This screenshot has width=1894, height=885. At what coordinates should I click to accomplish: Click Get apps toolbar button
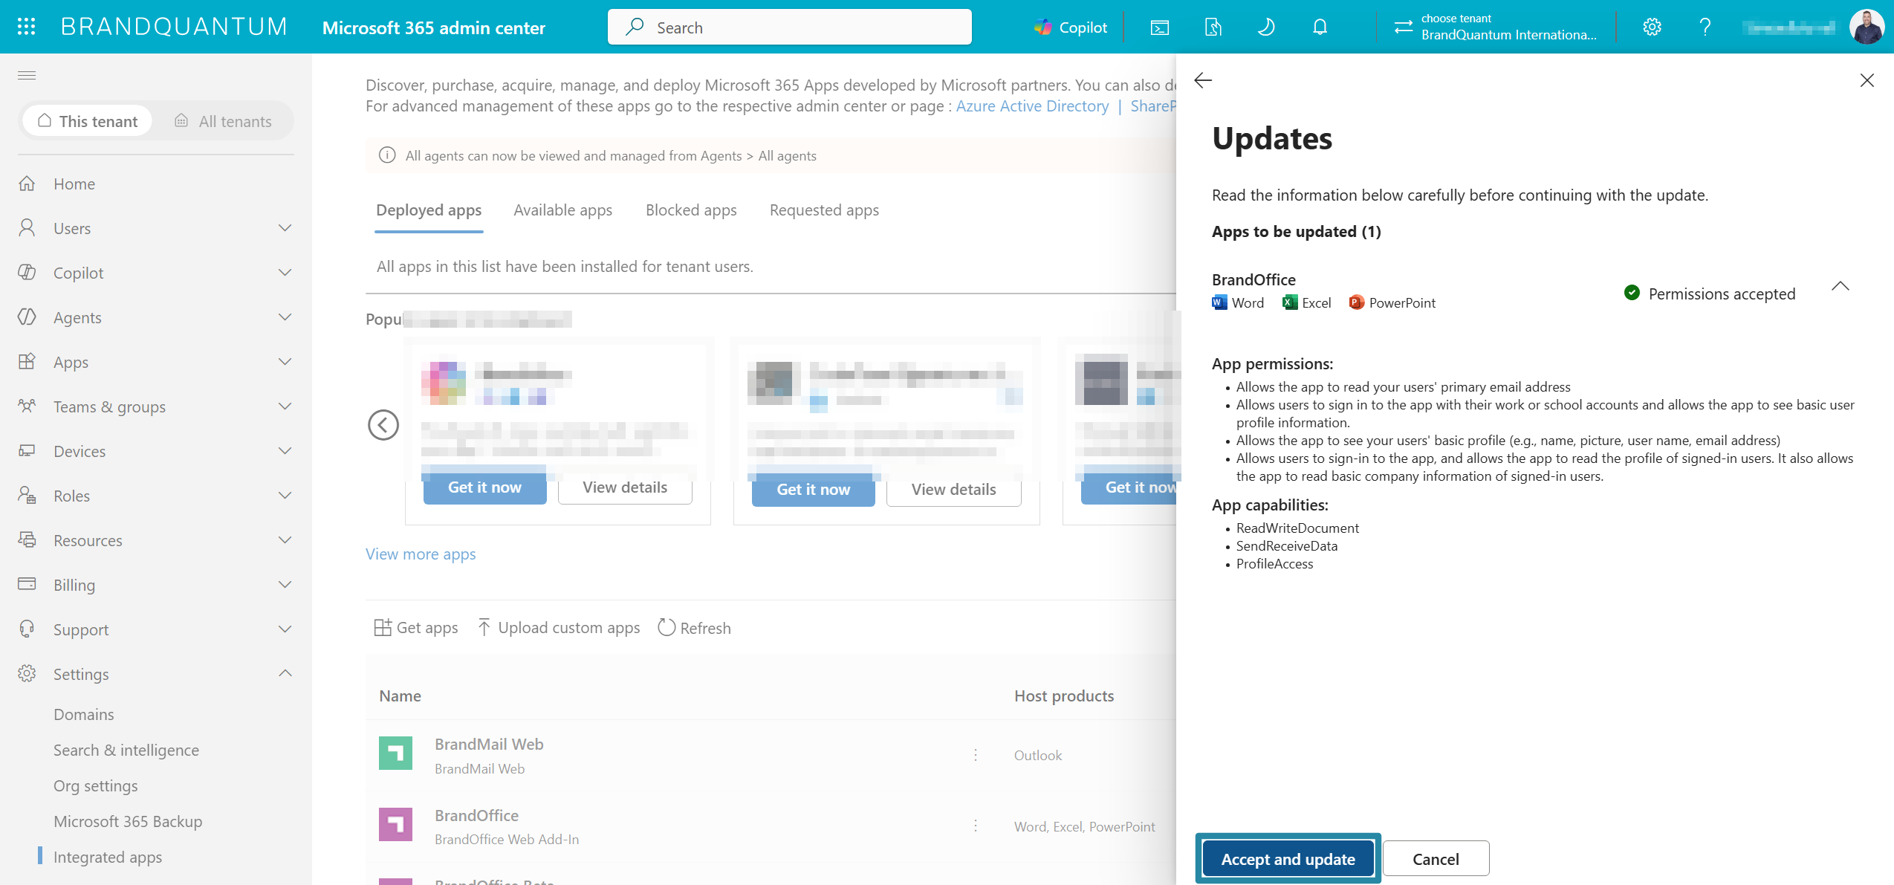pyautogui.click(x=416, y=628)
